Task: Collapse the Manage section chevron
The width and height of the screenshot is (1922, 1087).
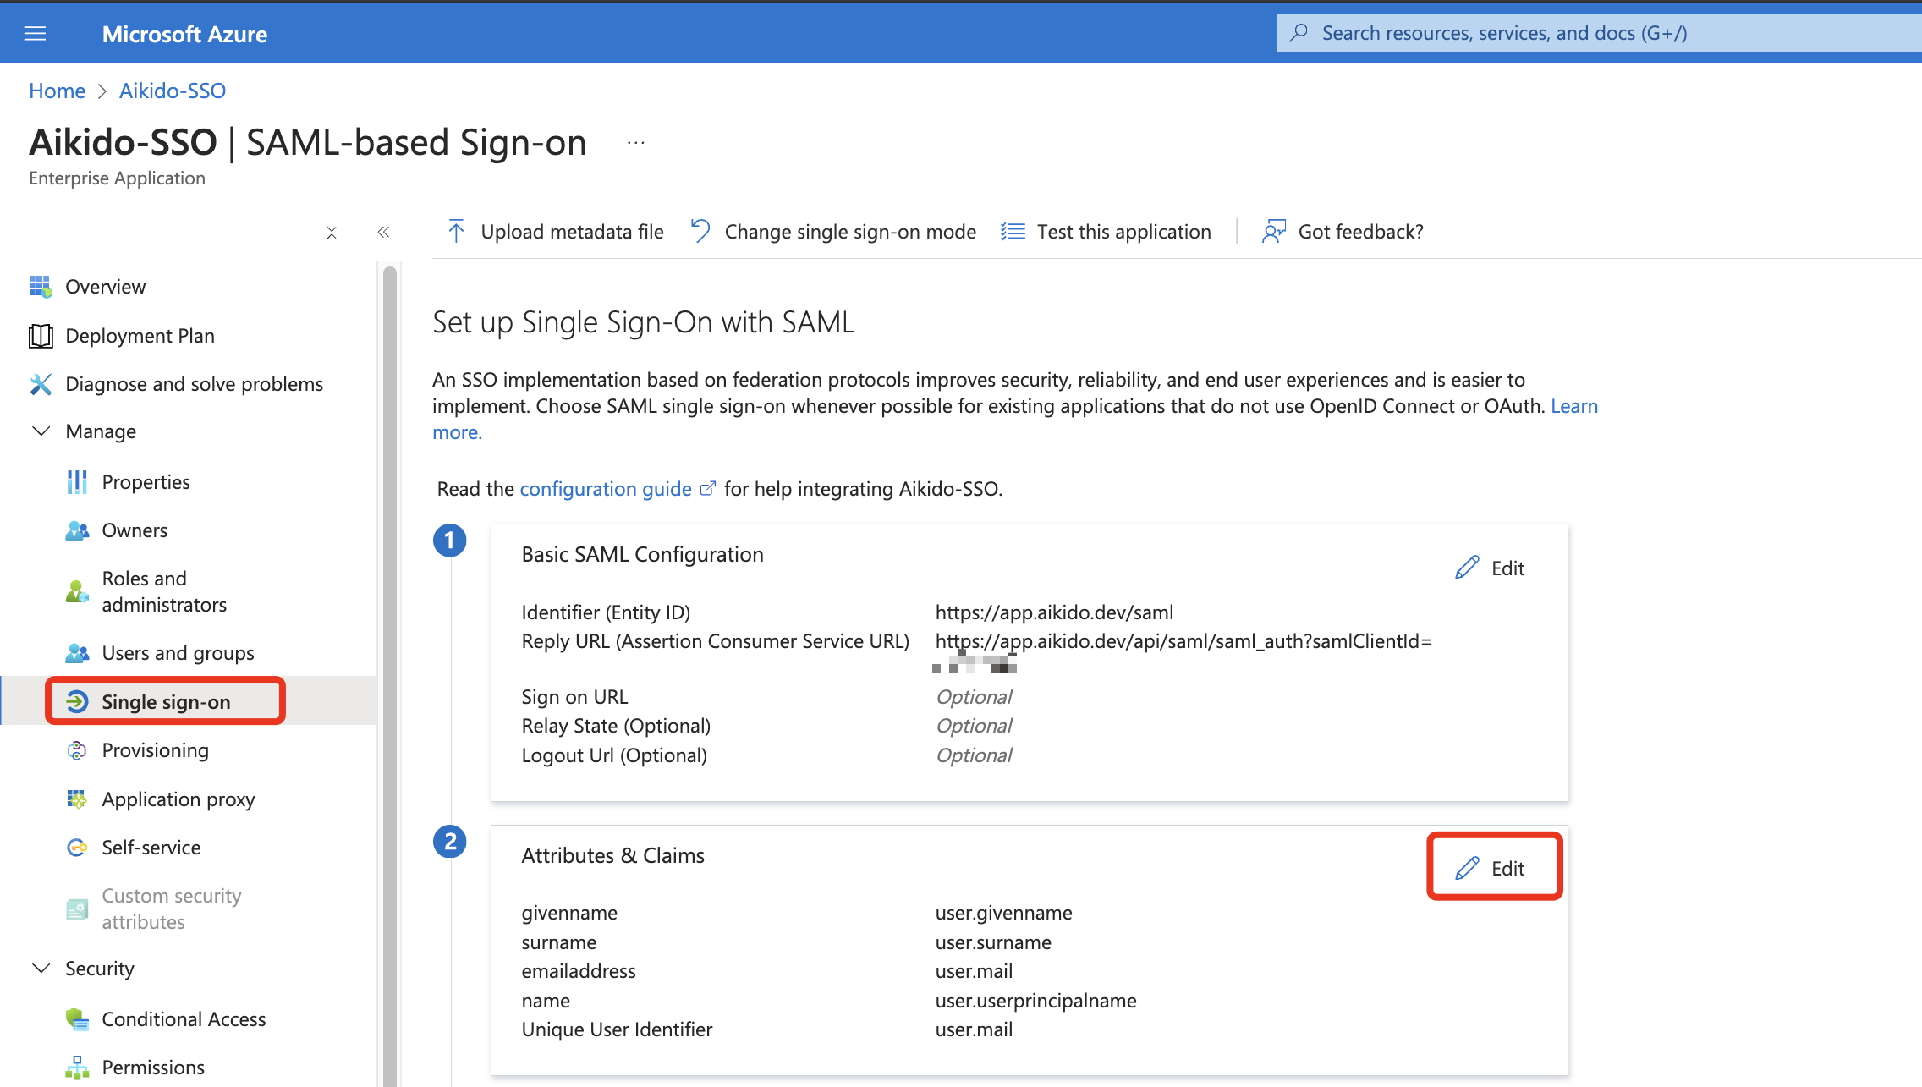Action: coord(41,431)
